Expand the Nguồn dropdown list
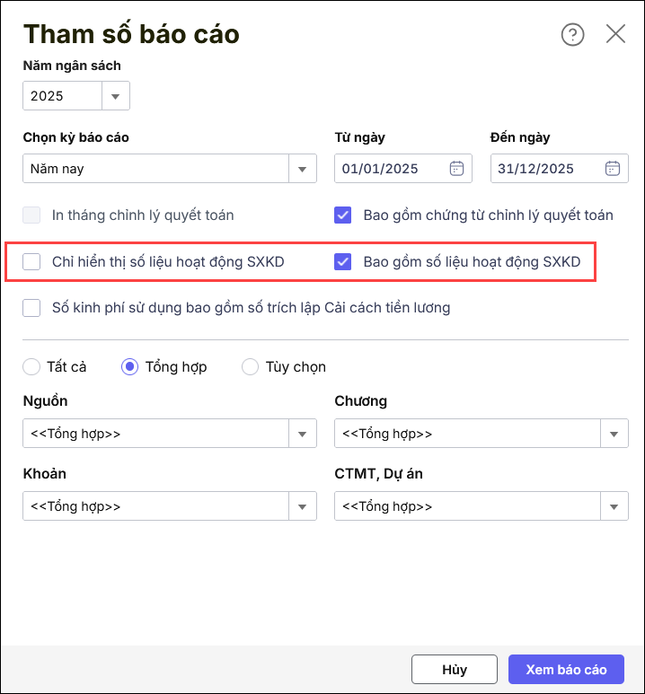 click(303, 434)
